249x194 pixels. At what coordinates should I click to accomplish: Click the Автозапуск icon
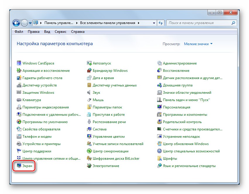click(89, 63)
